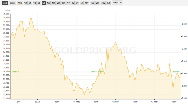188x104 pixels.
Task: Choose the 1h time range
Action: 25,3
